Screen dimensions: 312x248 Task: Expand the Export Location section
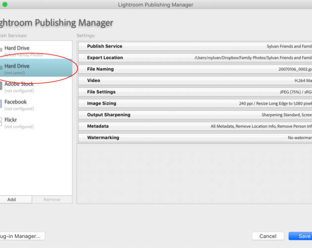pyautogui.click(x=195, y=58)
